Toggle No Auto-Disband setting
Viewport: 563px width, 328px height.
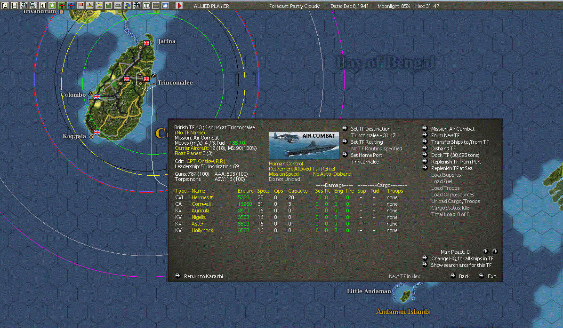pyautogui.click(x=332, y=174)
